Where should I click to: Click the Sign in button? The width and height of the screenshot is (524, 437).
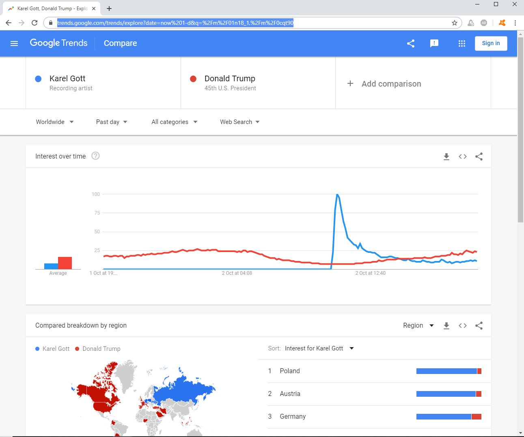tap(491, 43)
